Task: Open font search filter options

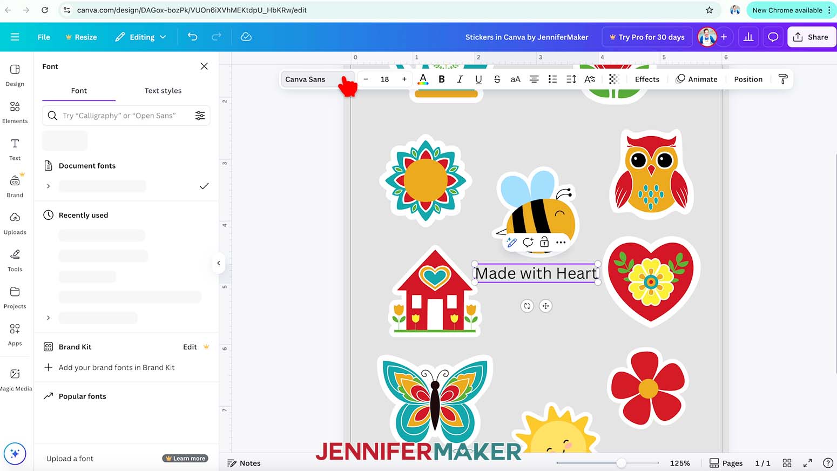Action: tap(200, 116)
